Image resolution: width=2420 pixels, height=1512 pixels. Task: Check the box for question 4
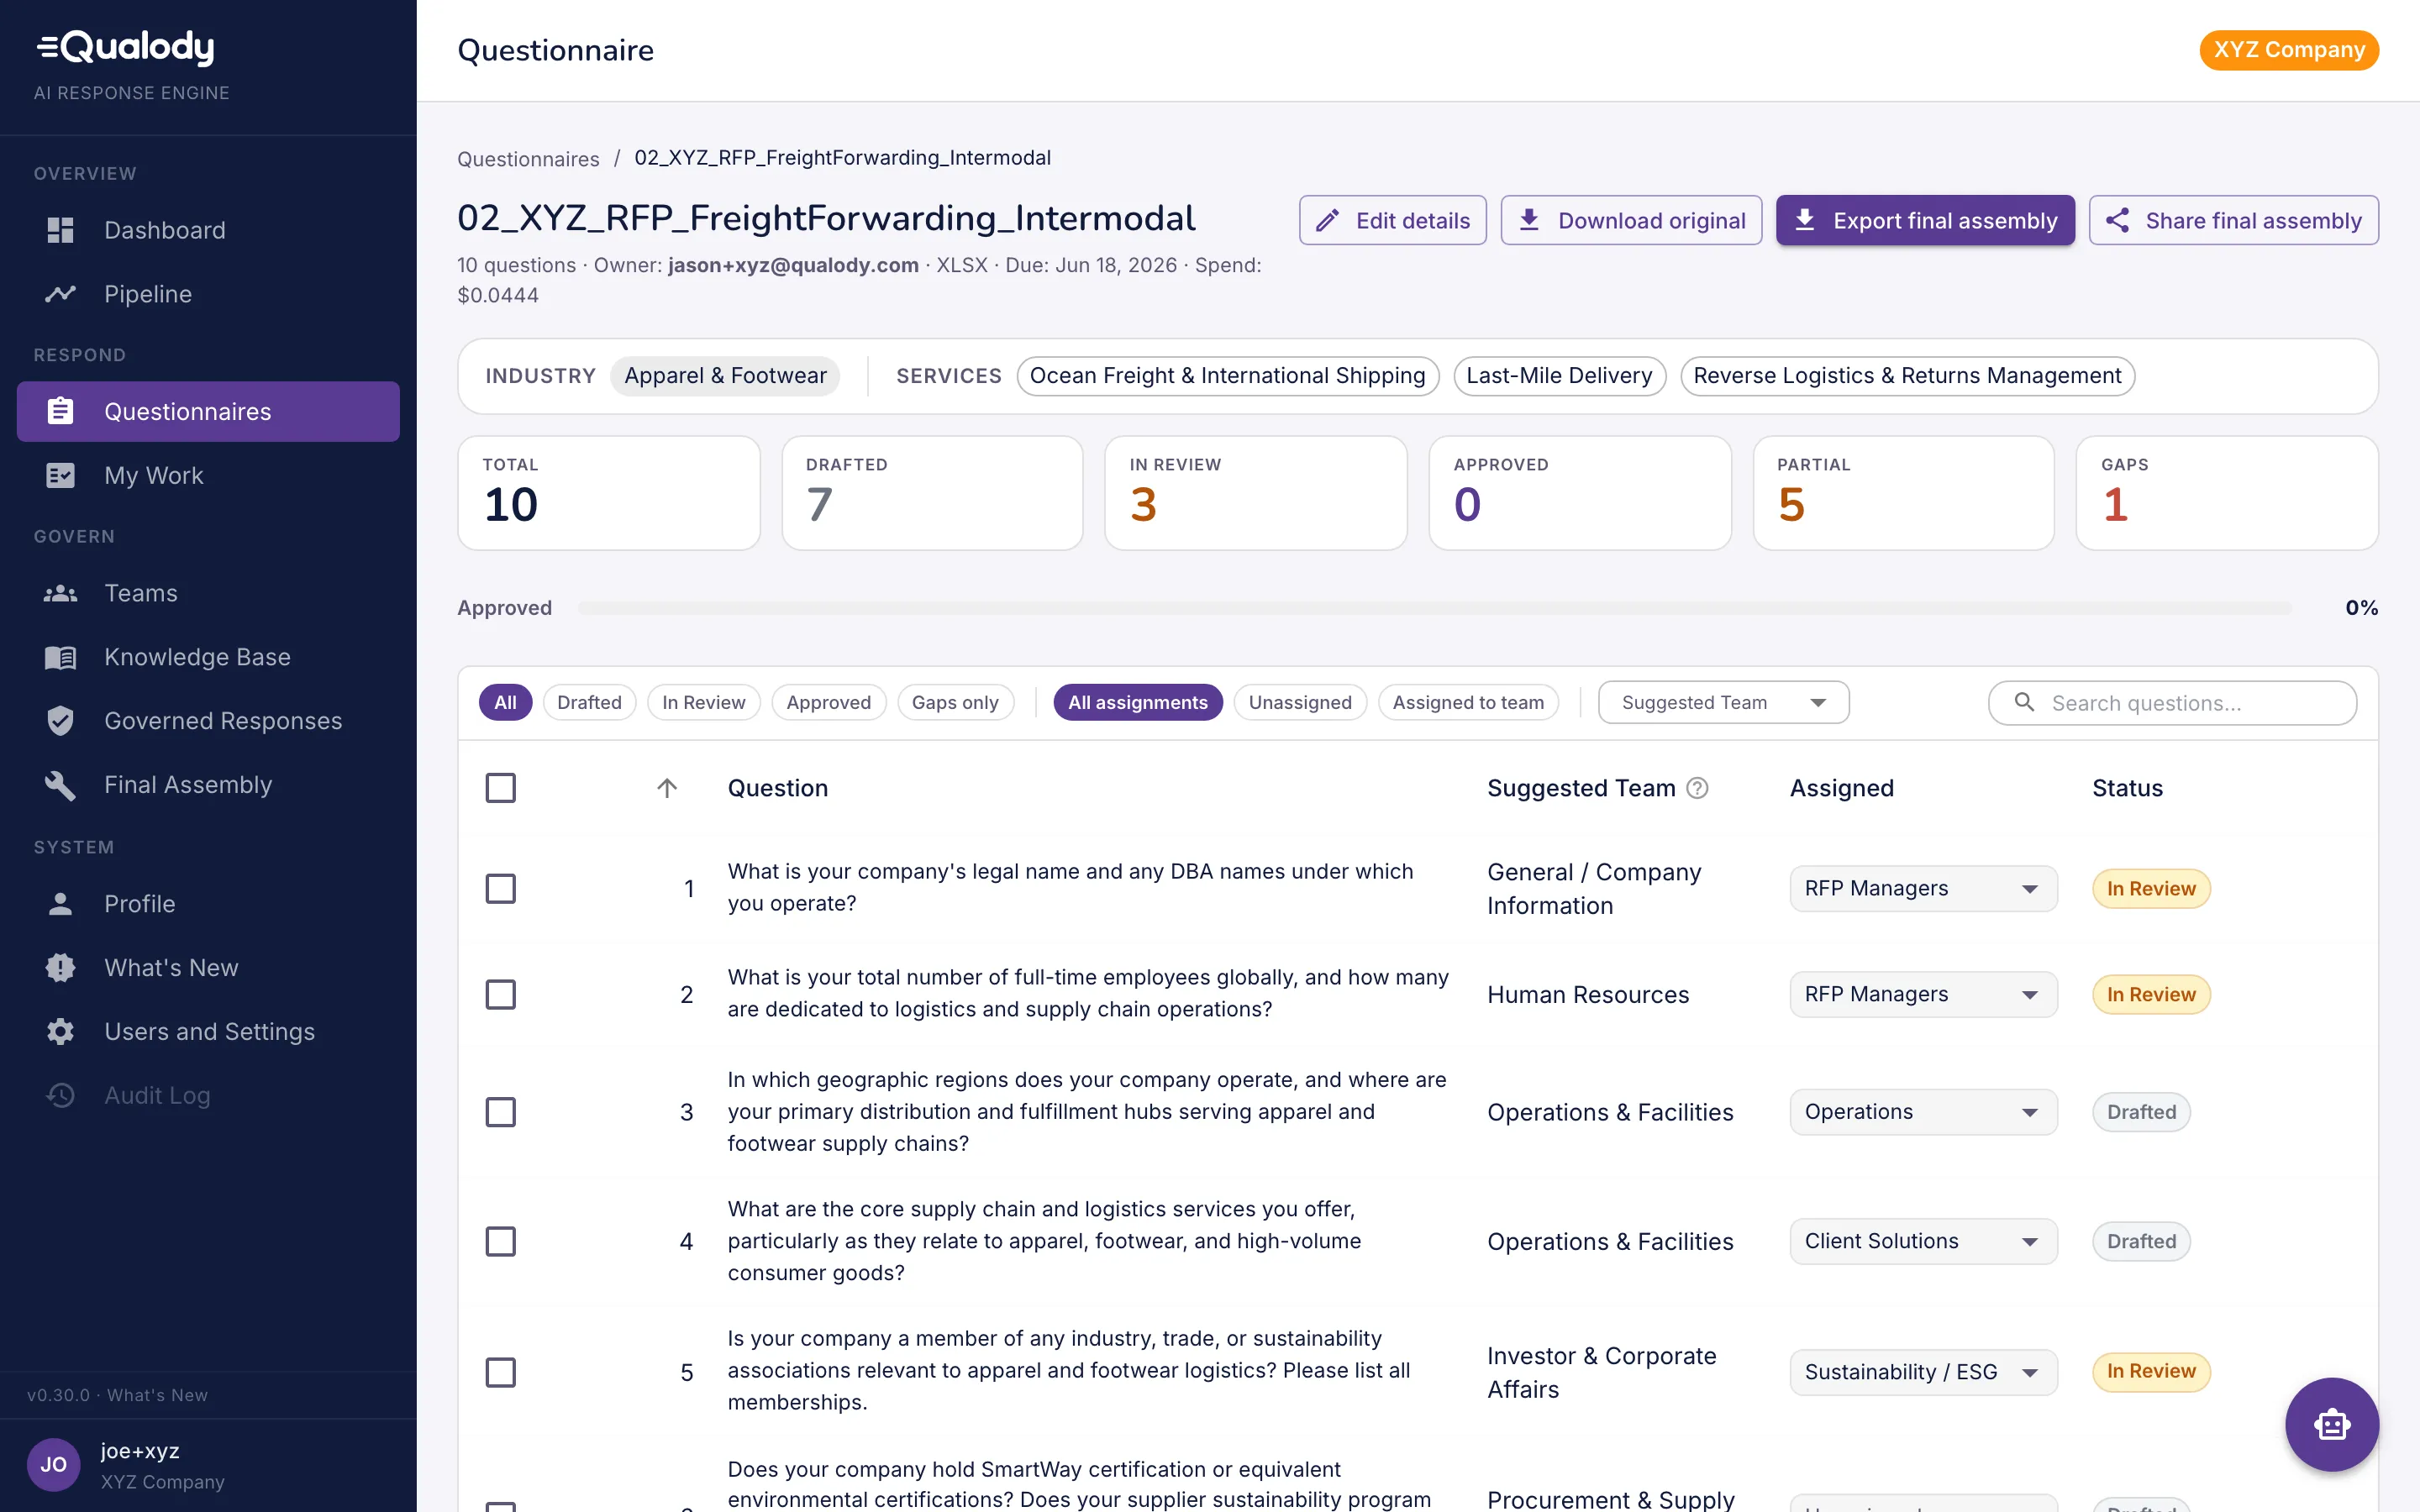point(501,1241)
